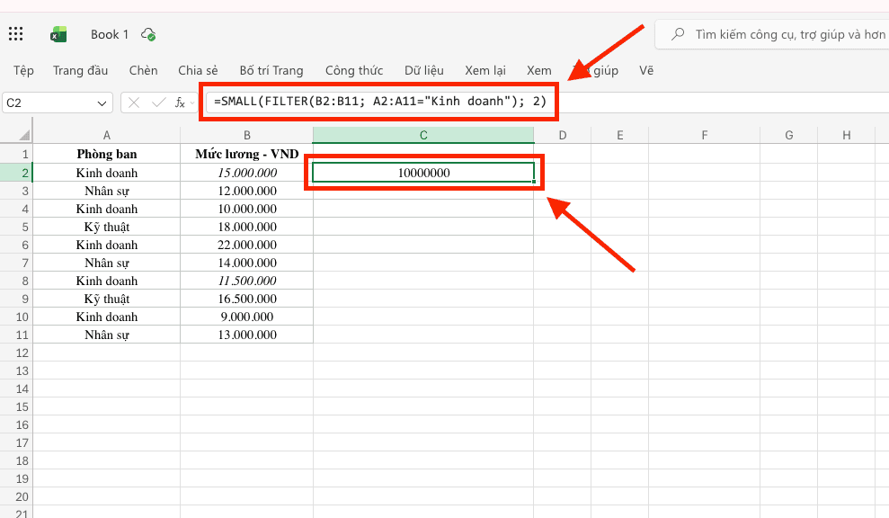
Task: Select the cell containing 16.500.000
Action: (x=246, y=299)
